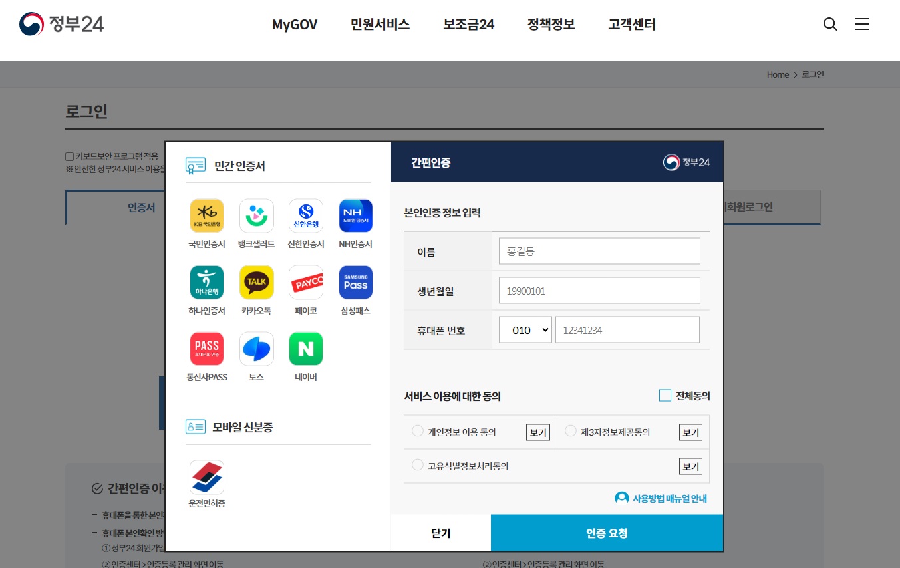Click the 닫기 button
The height and width of the screenshot is (568, 900).
pos(441,533)
